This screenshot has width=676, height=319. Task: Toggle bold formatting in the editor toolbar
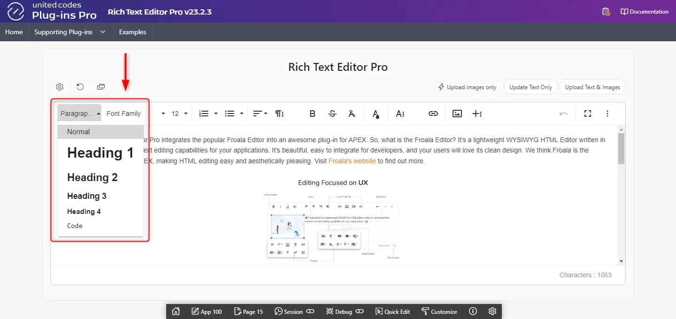pos(312,114)
